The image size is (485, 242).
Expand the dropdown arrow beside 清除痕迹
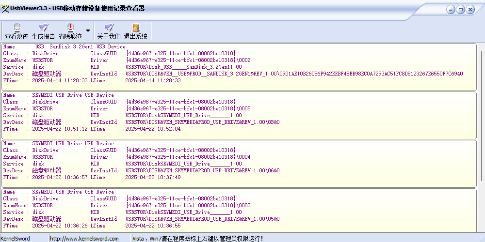point(88,30)
